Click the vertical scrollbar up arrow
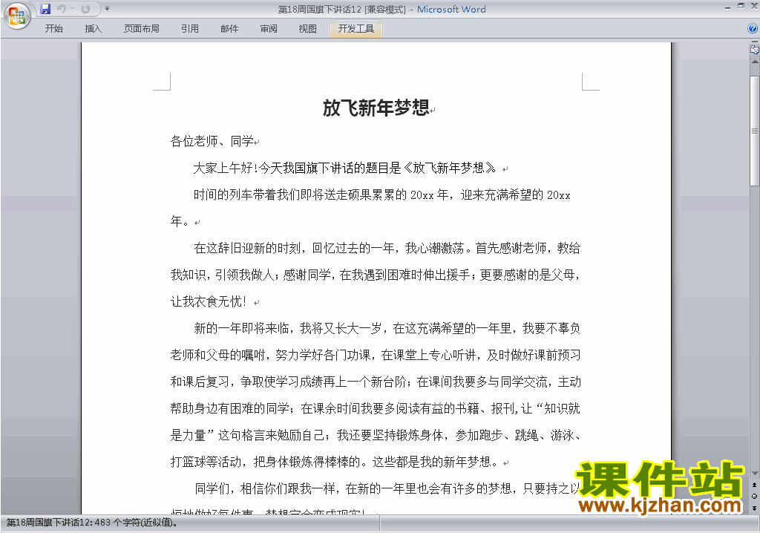 click(x=755, y=62)
